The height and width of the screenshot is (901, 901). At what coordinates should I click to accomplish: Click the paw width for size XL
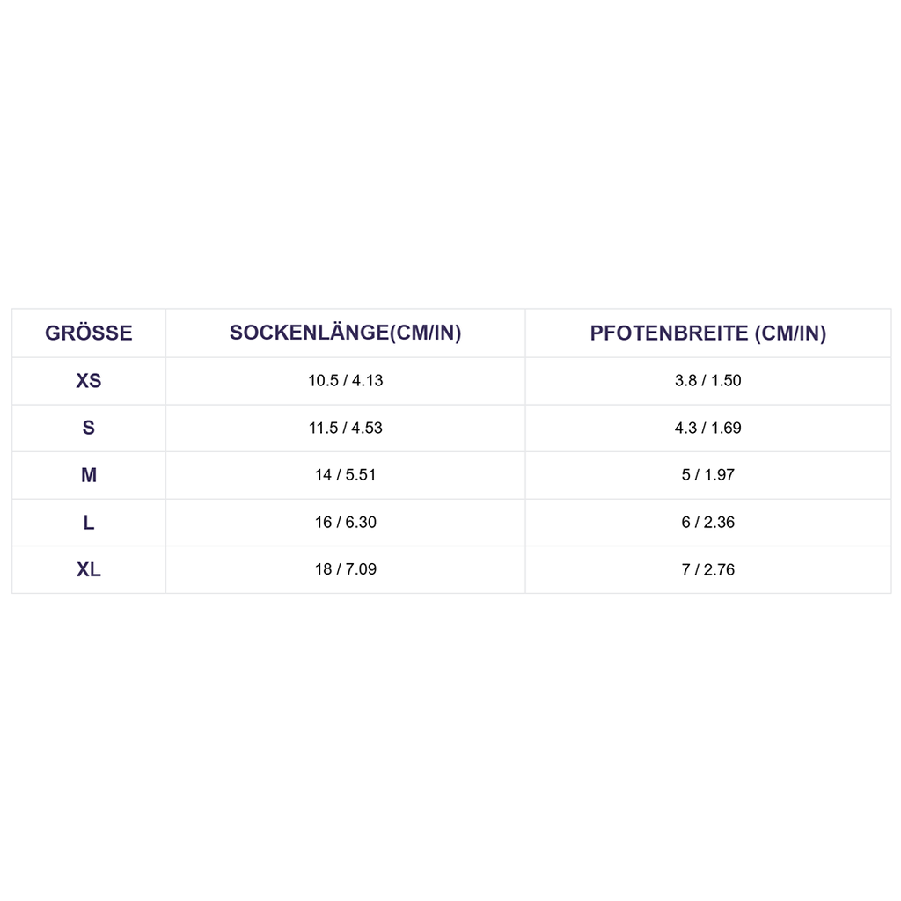pyautogui.click(x=708, y=570)
